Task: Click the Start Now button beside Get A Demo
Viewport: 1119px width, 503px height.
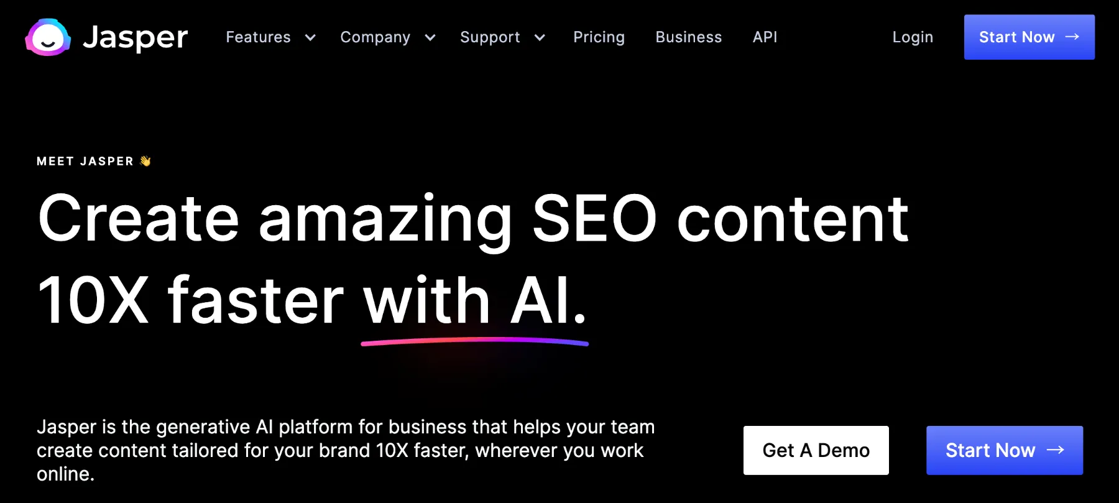Action: click(x=1005, y=450)
